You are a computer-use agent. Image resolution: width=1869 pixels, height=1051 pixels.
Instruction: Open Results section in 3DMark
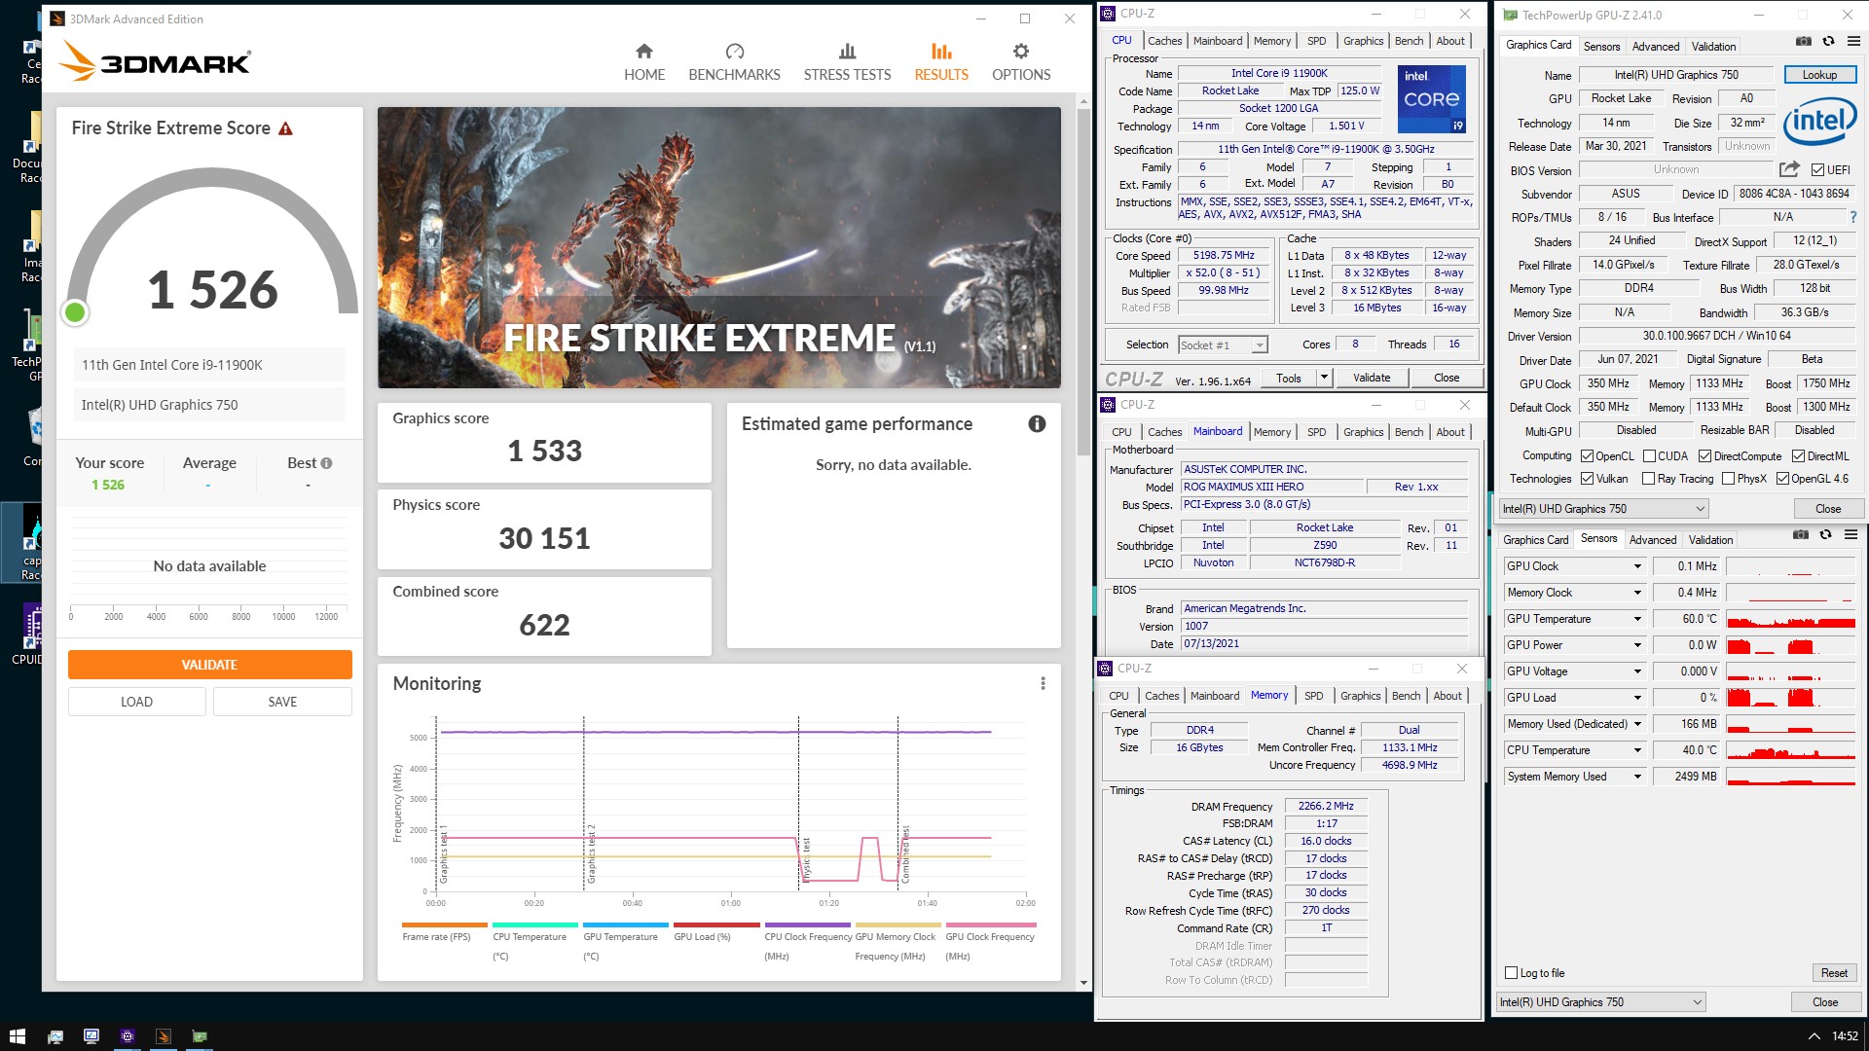click(941, 62)
